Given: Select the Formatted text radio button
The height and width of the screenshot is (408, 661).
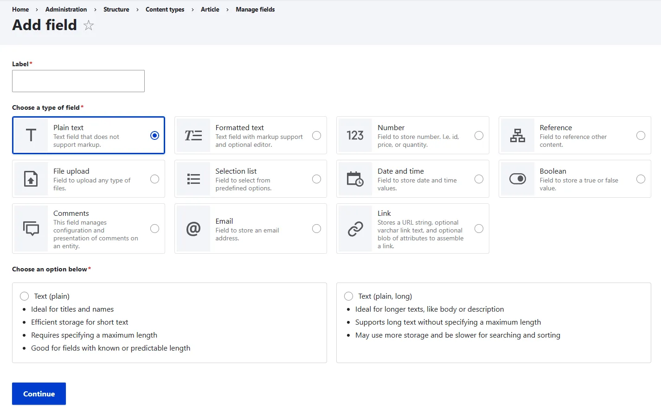Looking at the screenshot, I should click(317, 135).
